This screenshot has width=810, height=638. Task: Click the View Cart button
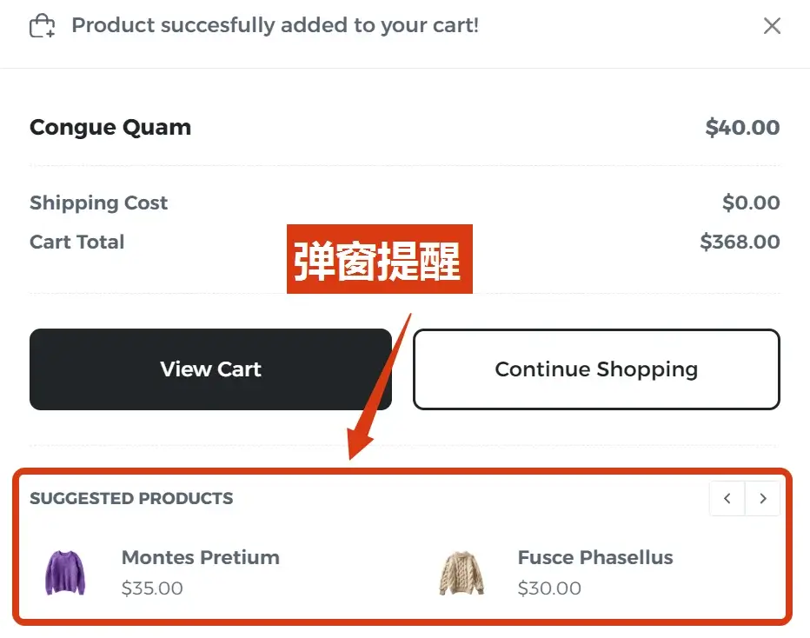click(210, 369)
